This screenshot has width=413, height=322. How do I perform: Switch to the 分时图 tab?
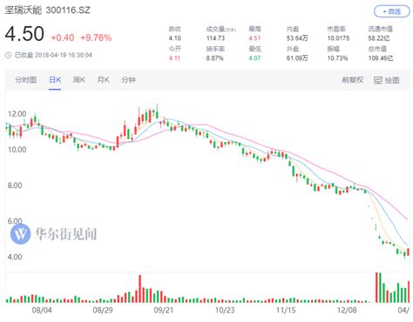(x=26, y=80)
